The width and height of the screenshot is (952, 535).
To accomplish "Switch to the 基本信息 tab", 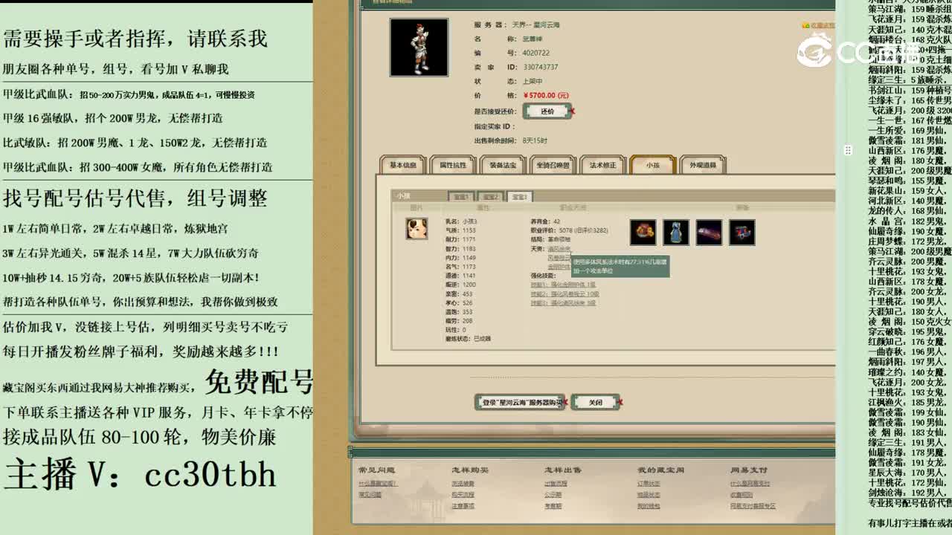I will (403, 165).
